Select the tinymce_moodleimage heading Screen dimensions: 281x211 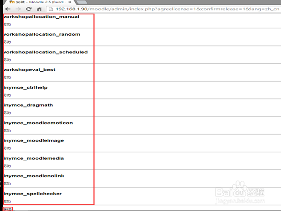[x=34, y=141]
